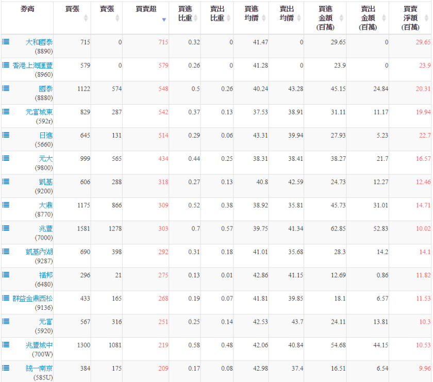The width and height of the screenshot is (433, 382).
Task: Open the 群益金鼎西松 broker link
Action: point(32,298)
